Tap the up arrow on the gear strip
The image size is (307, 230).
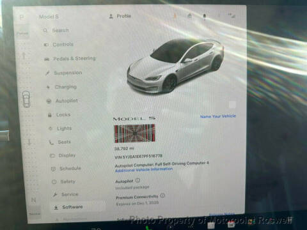tap(24, 56)
